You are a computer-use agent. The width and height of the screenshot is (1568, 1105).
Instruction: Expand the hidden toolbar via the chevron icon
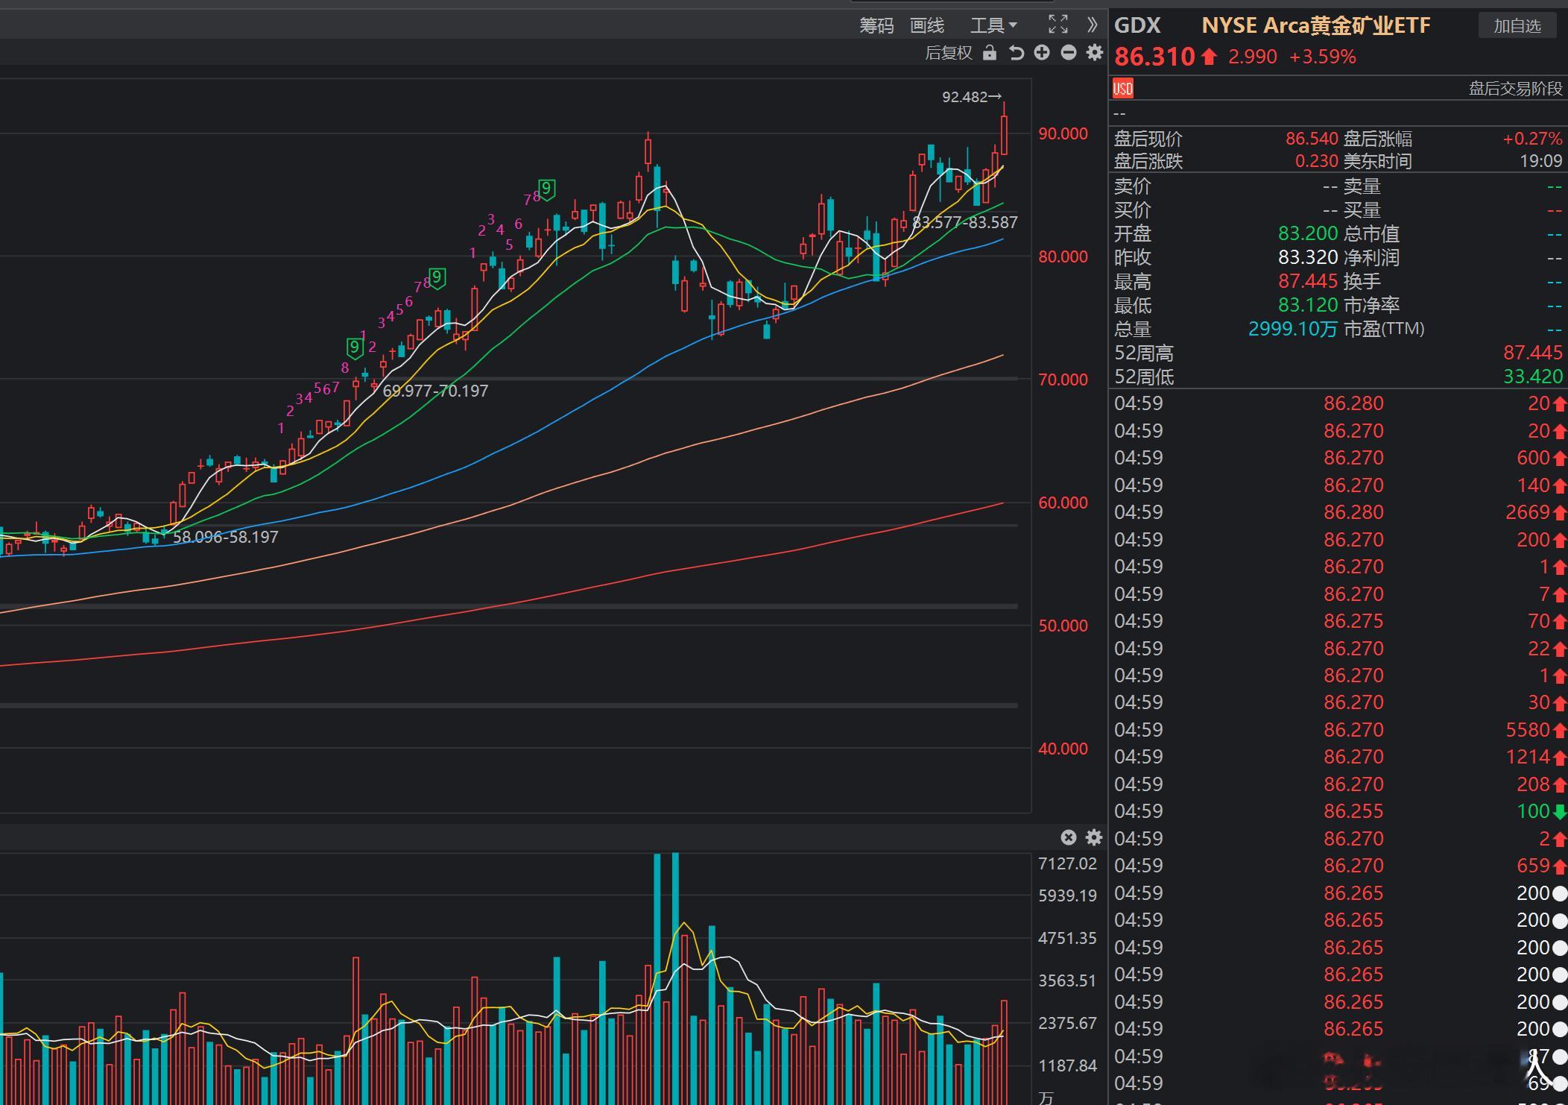[x=1092, y=25]
